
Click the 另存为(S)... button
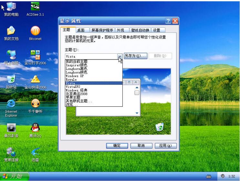(x=135, y=56)
